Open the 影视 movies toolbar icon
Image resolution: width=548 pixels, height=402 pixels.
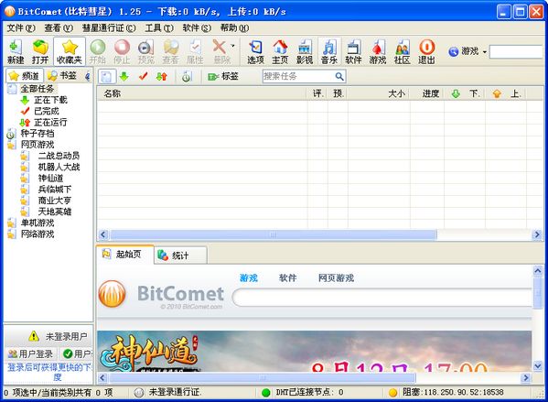[x=305, y=52]
